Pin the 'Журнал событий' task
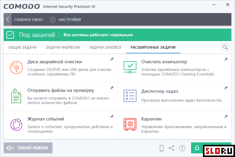Image resolution: width=235 pixels, height=157 pixels. 112,117
